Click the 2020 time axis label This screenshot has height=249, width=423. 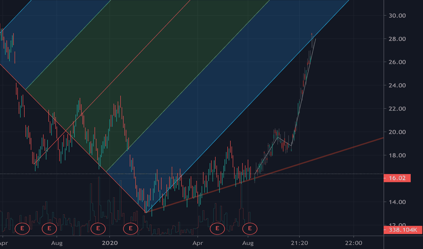(110, 243)
